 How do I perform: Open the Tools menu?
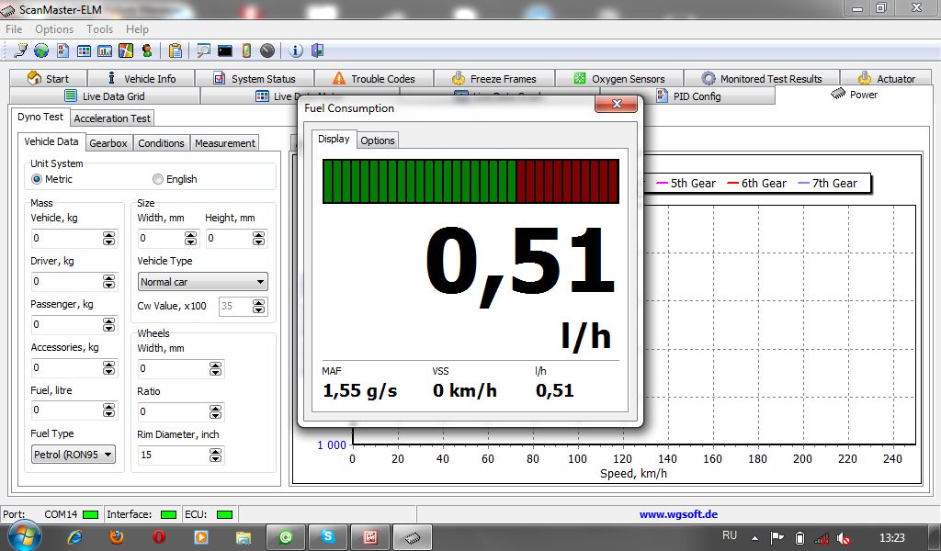click(x=99, y=29)
